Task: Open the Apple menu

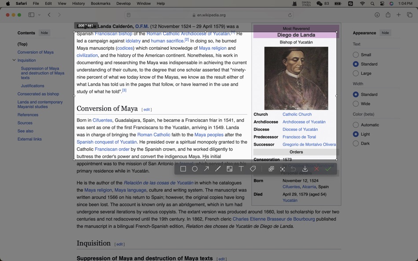Action: point(8,4)
